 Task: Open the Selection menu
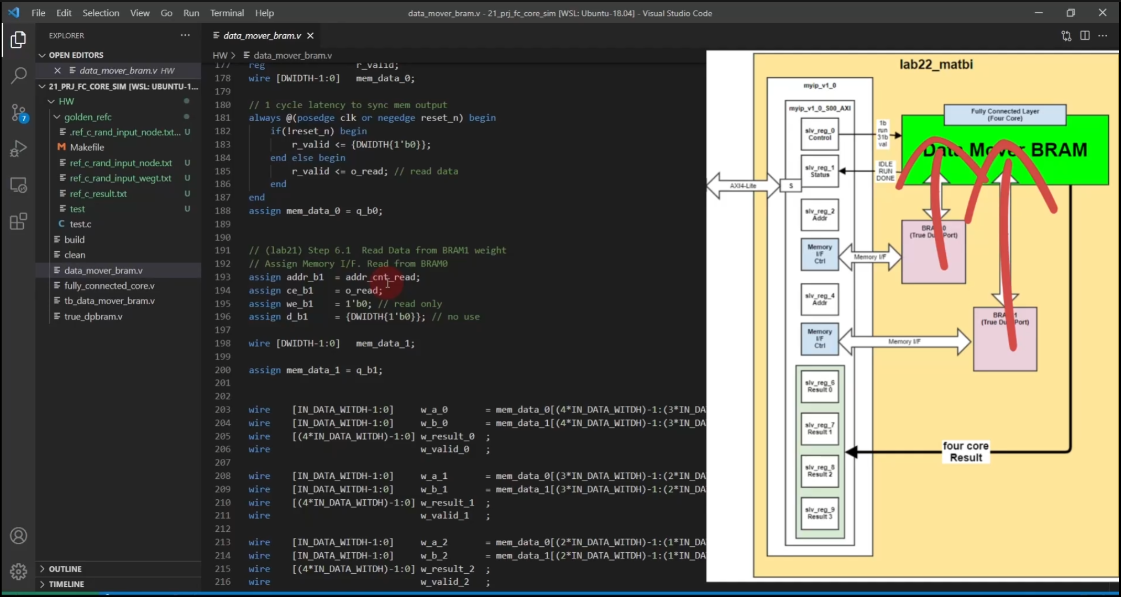point(101,13)
